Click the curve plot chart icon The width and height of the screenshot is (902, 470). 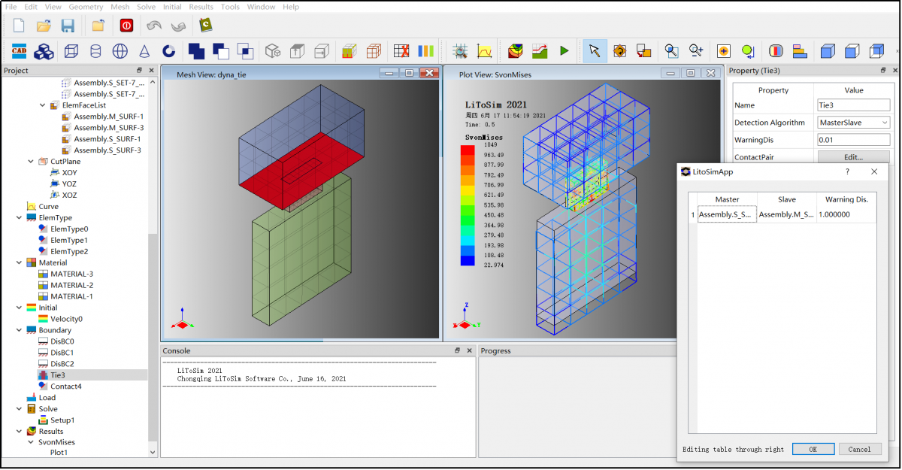[485, 51]
